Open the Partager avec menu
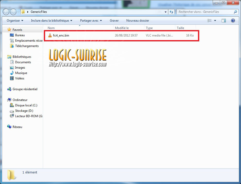 pyautogui.click(x=91, y=21)
